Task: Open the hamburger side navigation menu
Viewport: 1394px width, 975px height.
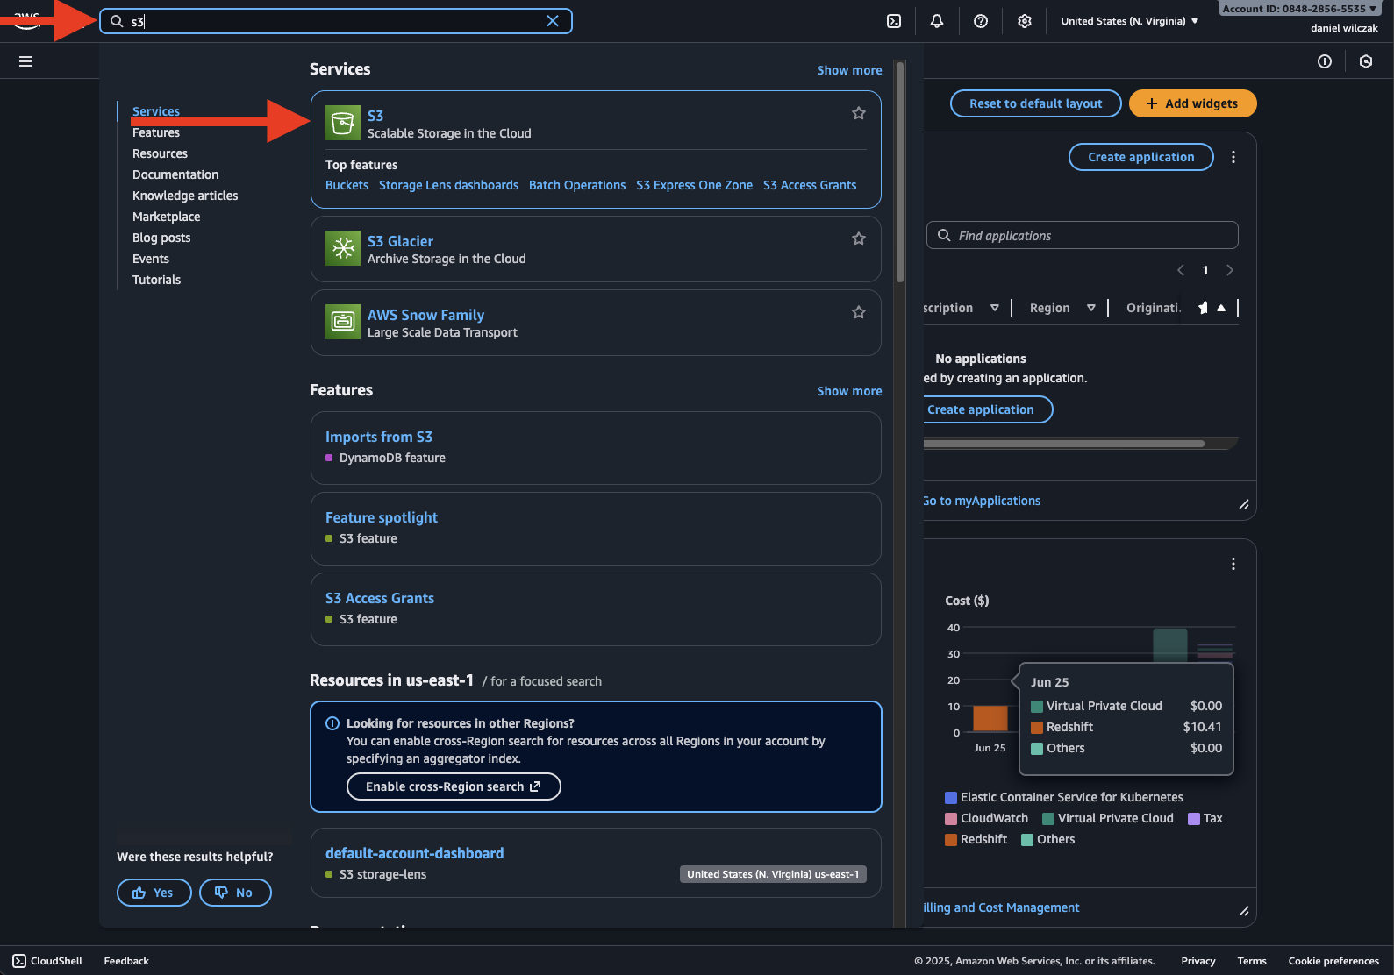Action: (x=25, y=61)
